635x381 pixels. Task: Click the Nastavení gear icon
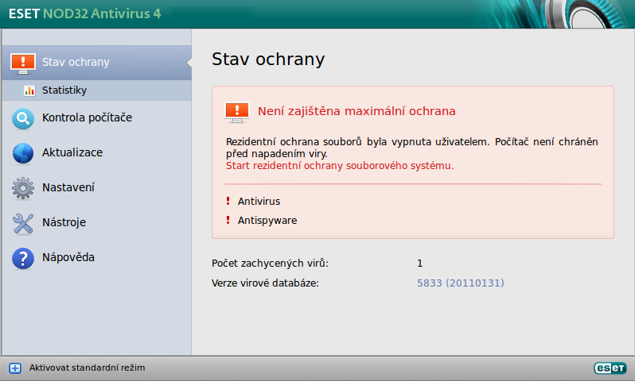pyautogui.click(x=23, y=188)
